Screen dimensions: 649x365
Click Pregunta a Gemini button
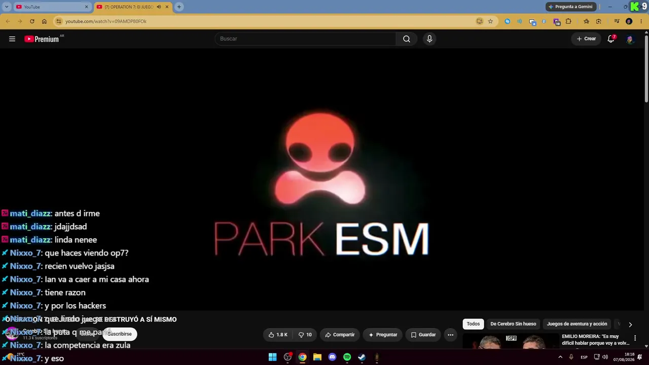pos(570,7)
